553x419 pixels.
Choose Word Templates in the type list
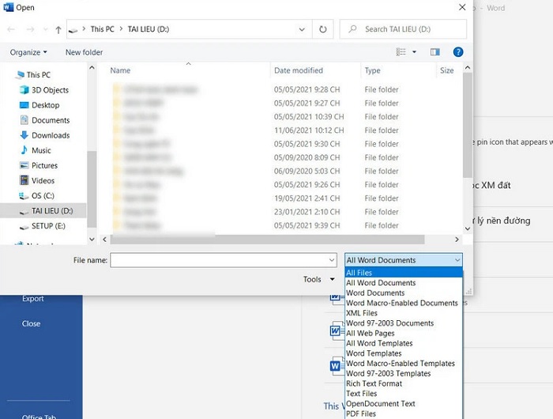pos(404,353)
